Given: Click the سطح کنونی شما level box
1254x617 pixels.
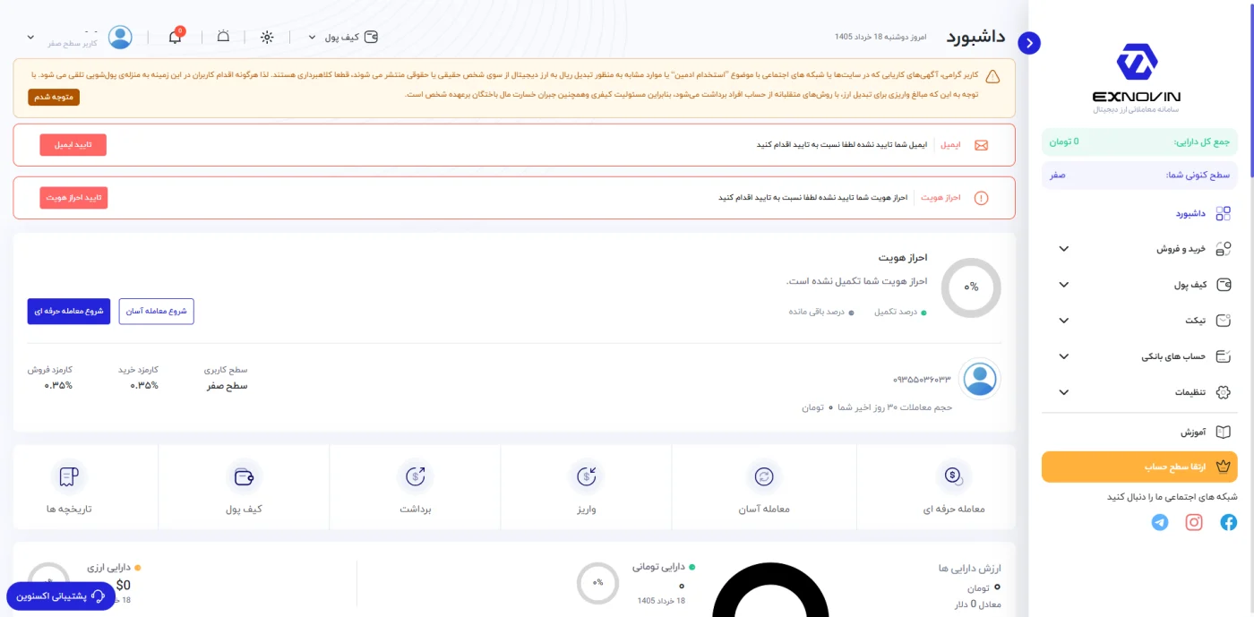Looking at the screenshot, I should click(1139, 176).
